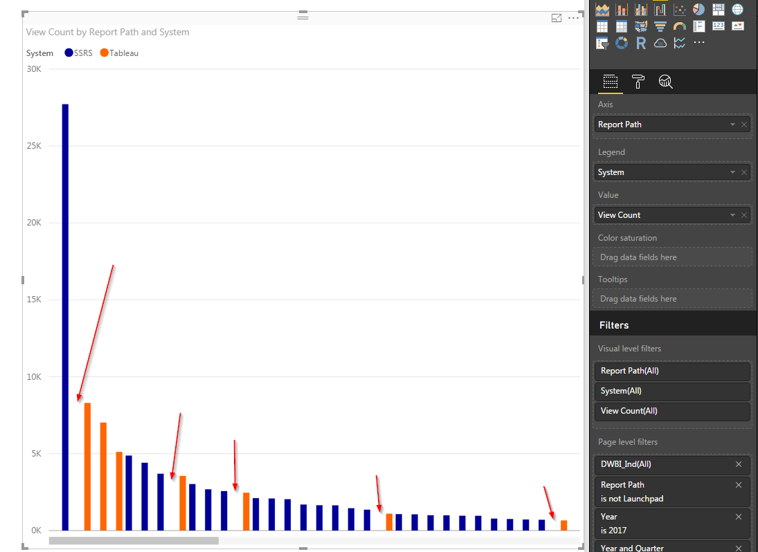Choose the filled map visualization
This screenshot has width=758, height=552.
pos(641,26)
